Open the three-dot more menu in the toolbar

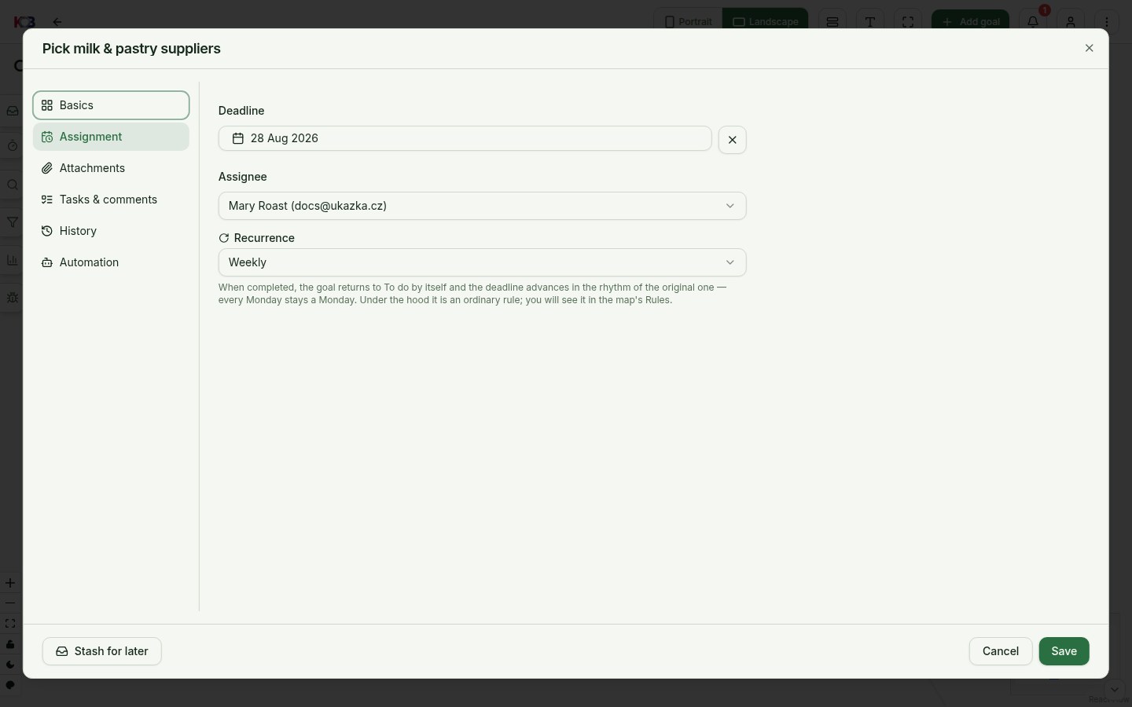tap(1107, 21)
